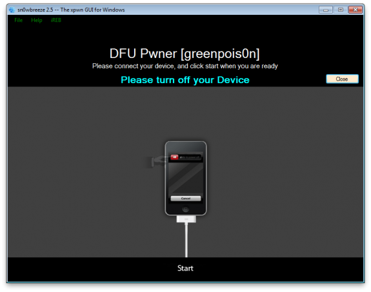Open the iREB menu
Viewport: 371px width, 292px height.
pyautogui.click(x=56, y=21)
